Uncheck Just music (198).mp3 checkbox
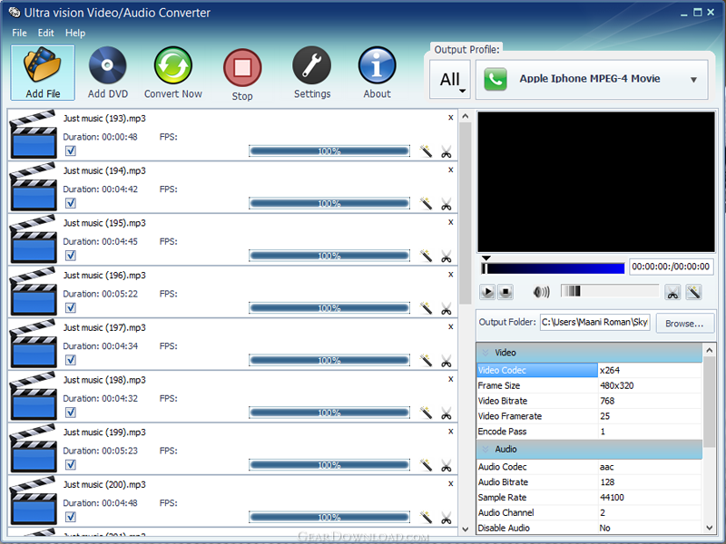 [x=71, y=413]
